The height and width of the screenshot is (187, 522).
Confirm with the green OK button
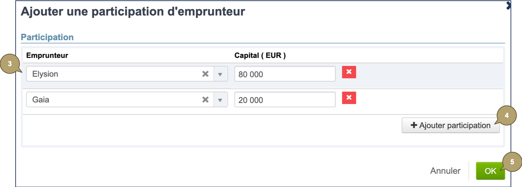[x=490, y=171]
